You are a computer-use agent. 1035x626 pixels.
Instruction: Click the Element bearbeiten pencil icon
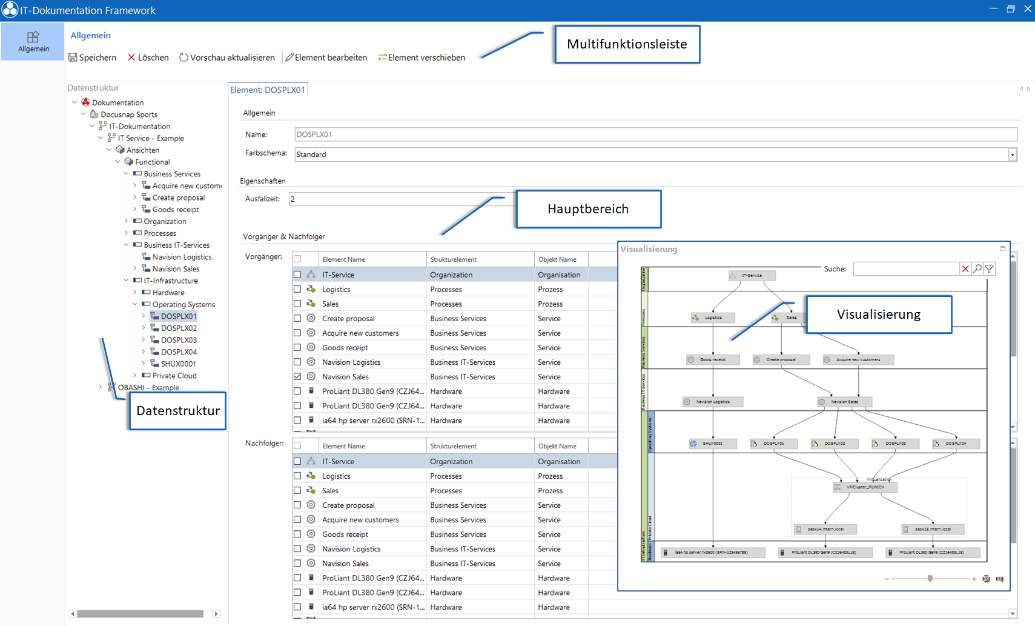point(289,58)
